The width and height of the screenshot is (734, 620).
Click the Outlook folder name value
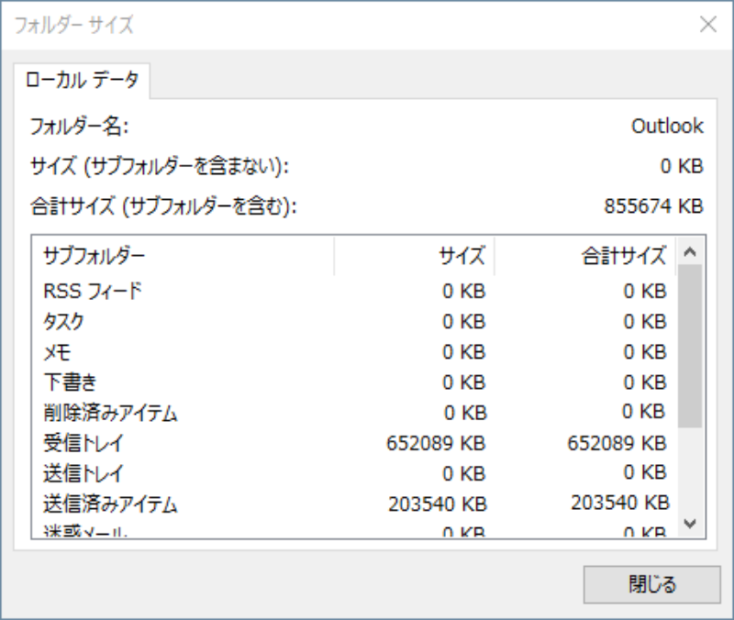[x=667, y=126]
